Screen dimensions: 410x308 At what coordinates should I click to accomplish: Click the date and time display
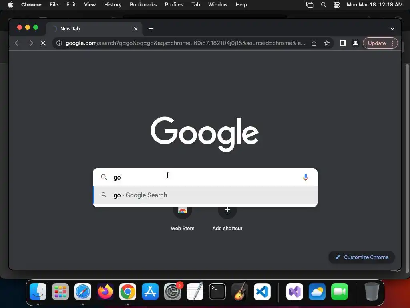(374, 4)
